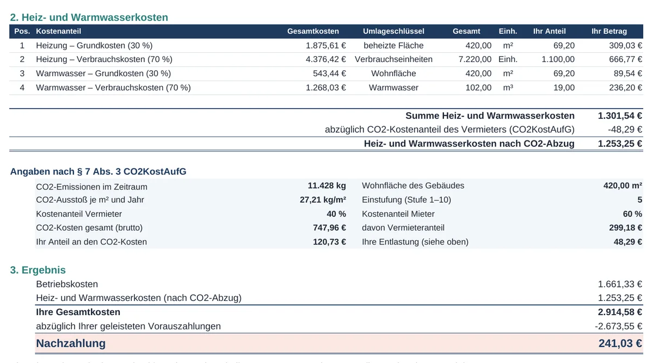653x363 pixels.
Task: Click the '1.100,00' share value
Action: pyautogui.click(x=558, y=59)
